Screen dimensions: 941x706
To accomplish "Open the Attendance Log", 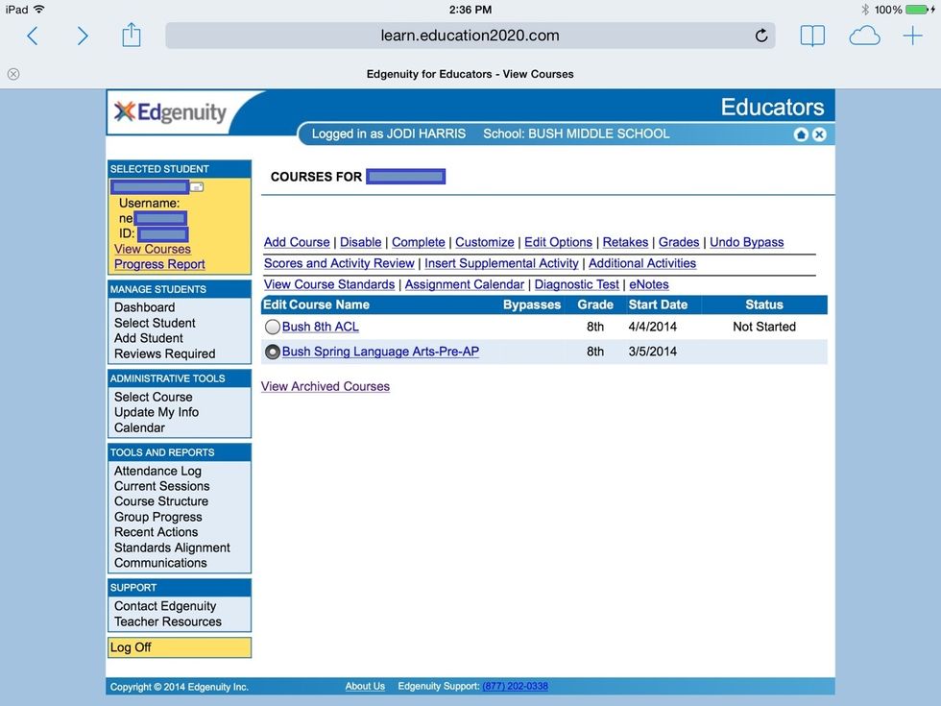I will tap(157, 471).
